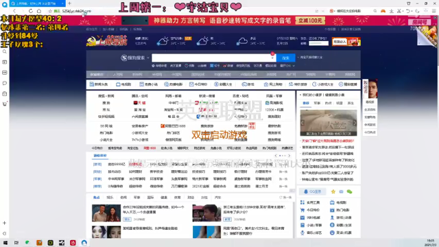Click the QQ登录 login button

(313, 191)
